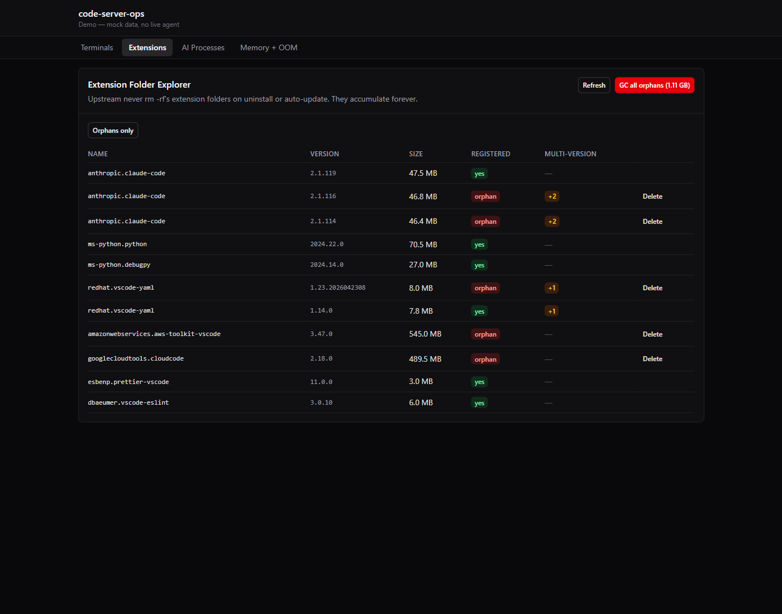
Task: Click the VERSION column header
Action: coord(325,154)
